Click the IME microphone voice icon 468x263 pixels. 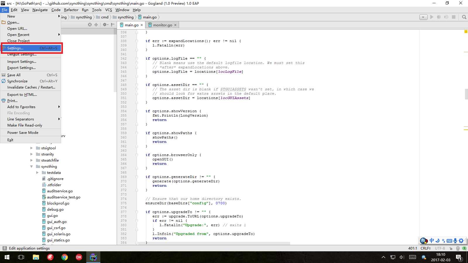pyautogui.click(x=455, y=241)
